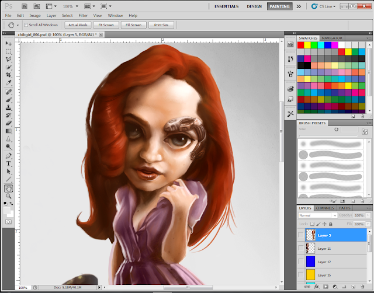Open the Normal blend mode dropdown
374x293 pixels.
(x=317, y=215)
